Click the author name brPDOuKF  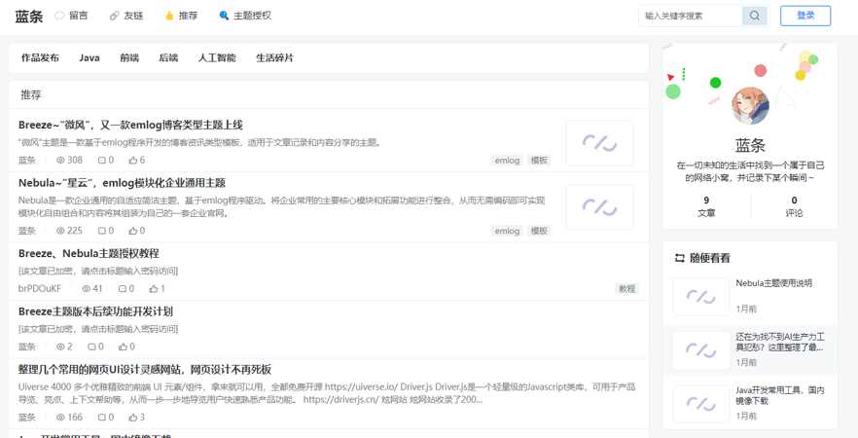pyautogui.click(x=39, y=288)
